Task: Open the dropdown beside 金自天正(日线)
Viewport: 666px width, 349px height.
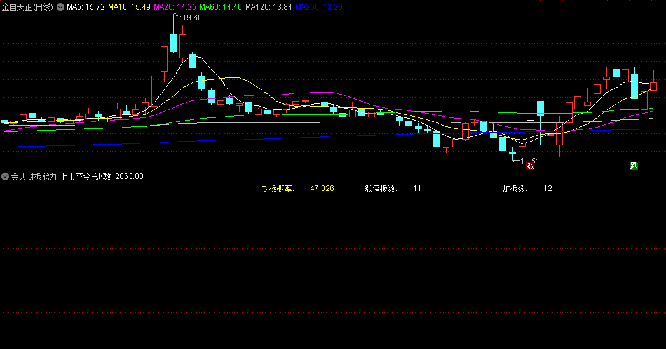Action: (60, 7)
